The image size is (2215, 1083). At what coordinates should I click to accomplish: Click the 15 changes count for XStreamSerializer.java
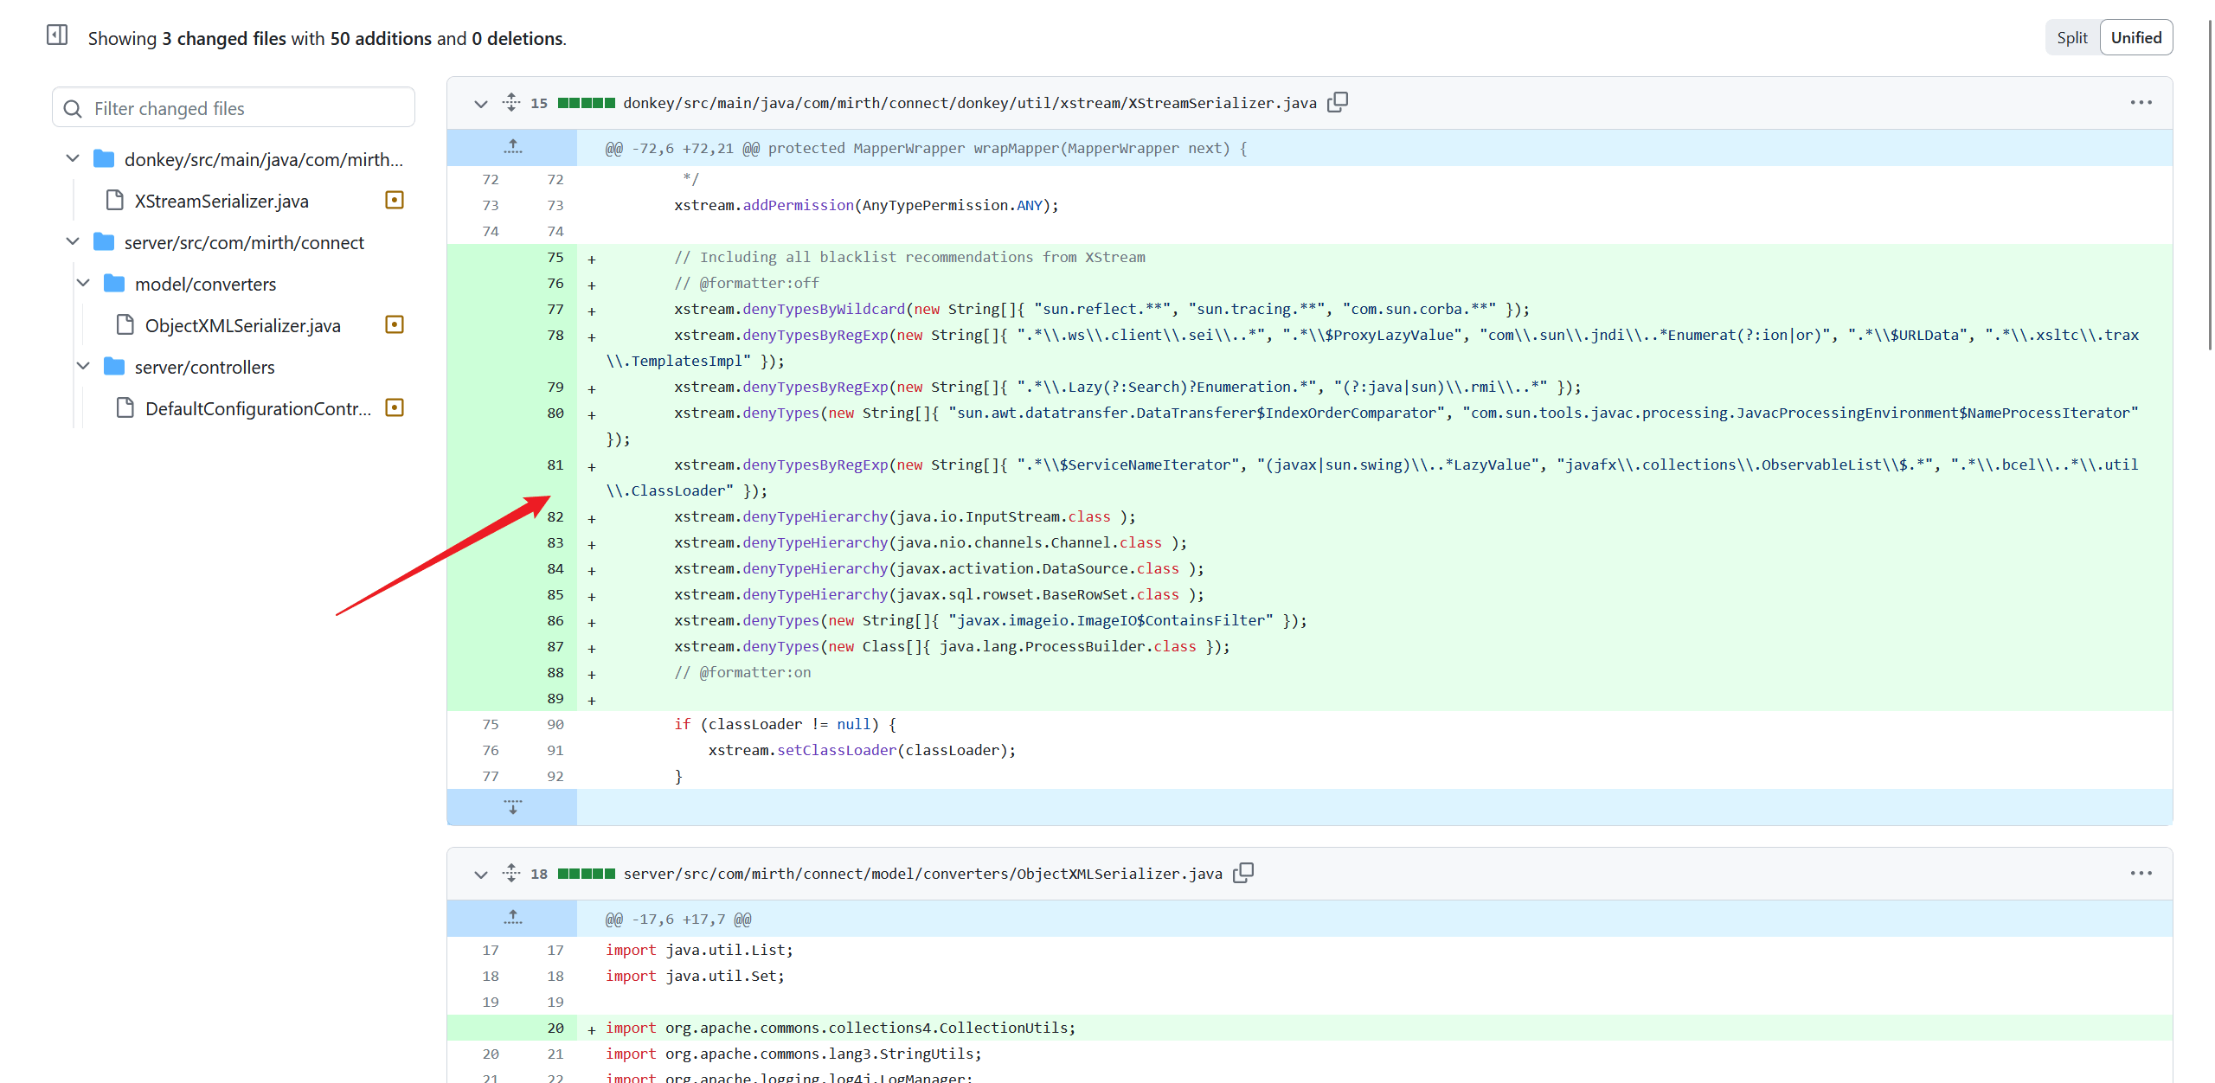pos(539,103)
